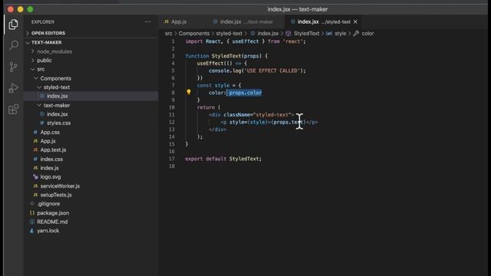Click the import React line
This screenshot has width=491, height=276.
[245, 41]
